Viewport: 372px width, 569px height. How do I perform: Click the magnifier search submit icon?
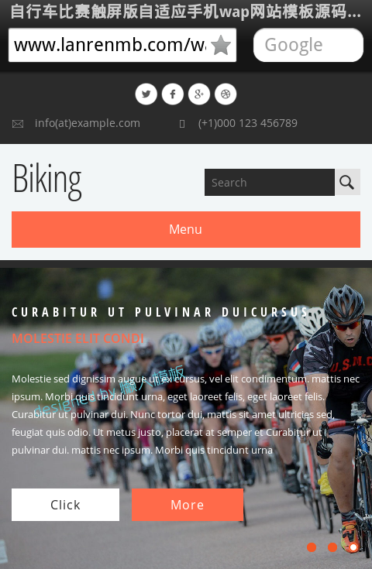tap(347, 182)
